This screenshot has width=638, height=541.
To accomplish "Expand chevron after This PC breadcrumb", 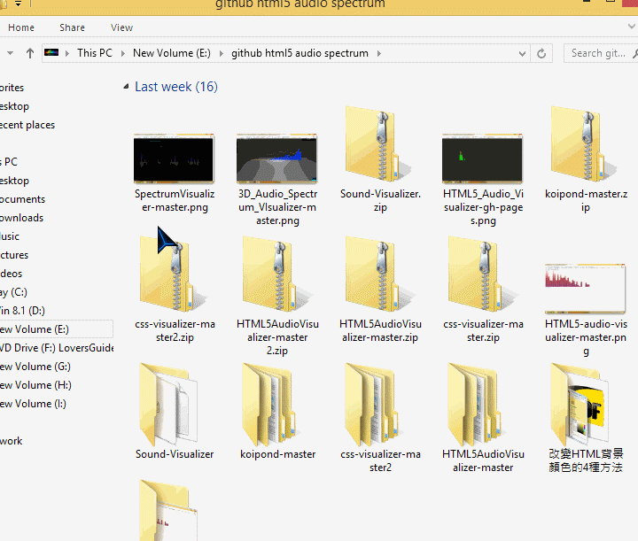I will click(123, 53).
